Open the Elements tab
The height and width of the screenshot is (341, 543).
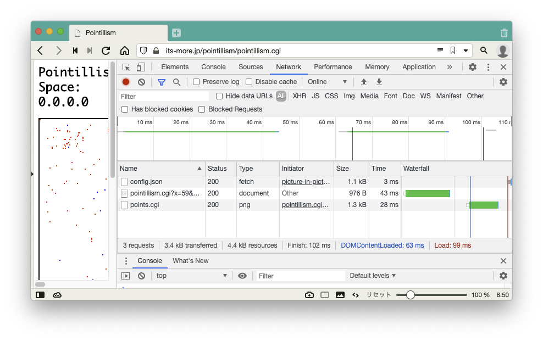175,67
